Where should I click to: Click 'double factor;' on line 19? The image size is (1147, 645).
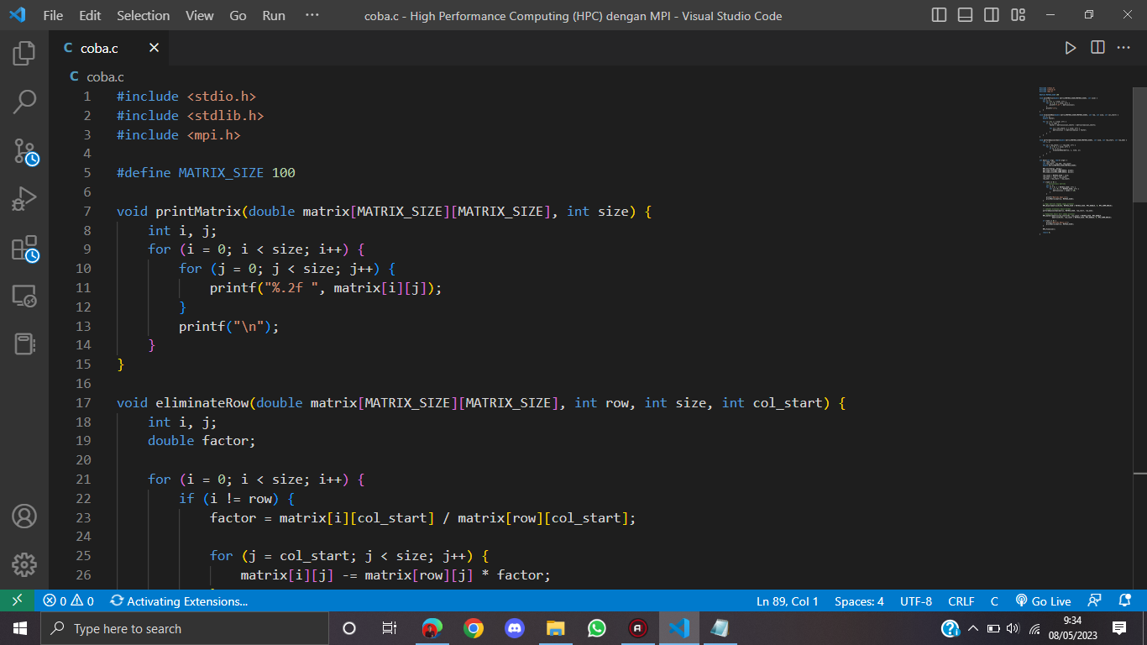coord(202,441)
